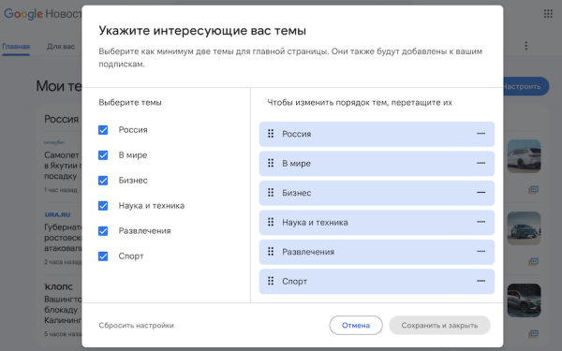Grab the drag handle for Бизнес row

coord(271,193)
